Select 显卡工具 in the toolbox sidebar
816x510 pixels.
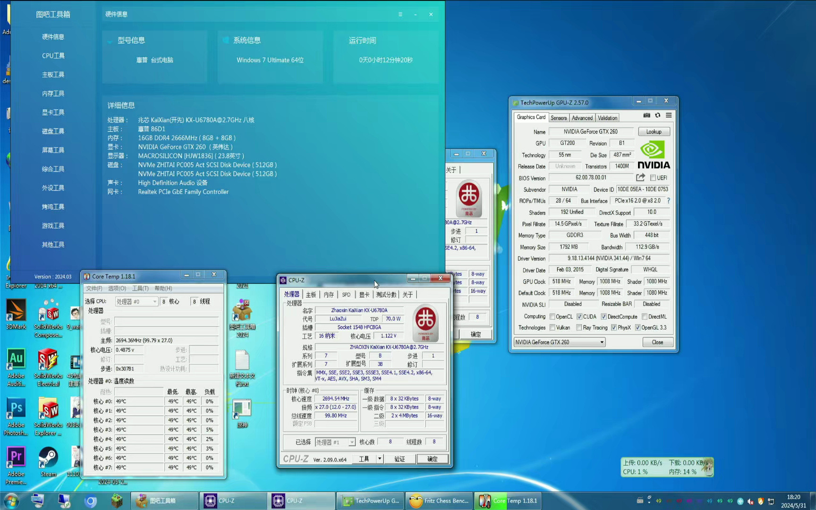click(x=53, y=112)
